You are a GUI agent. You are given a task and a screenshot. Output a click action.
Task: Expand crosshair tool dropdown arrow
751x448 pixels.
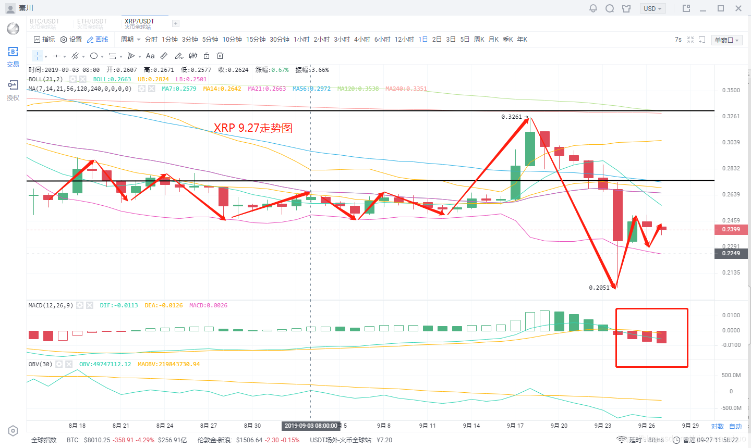pyautogui.click(x=46, y=56)
